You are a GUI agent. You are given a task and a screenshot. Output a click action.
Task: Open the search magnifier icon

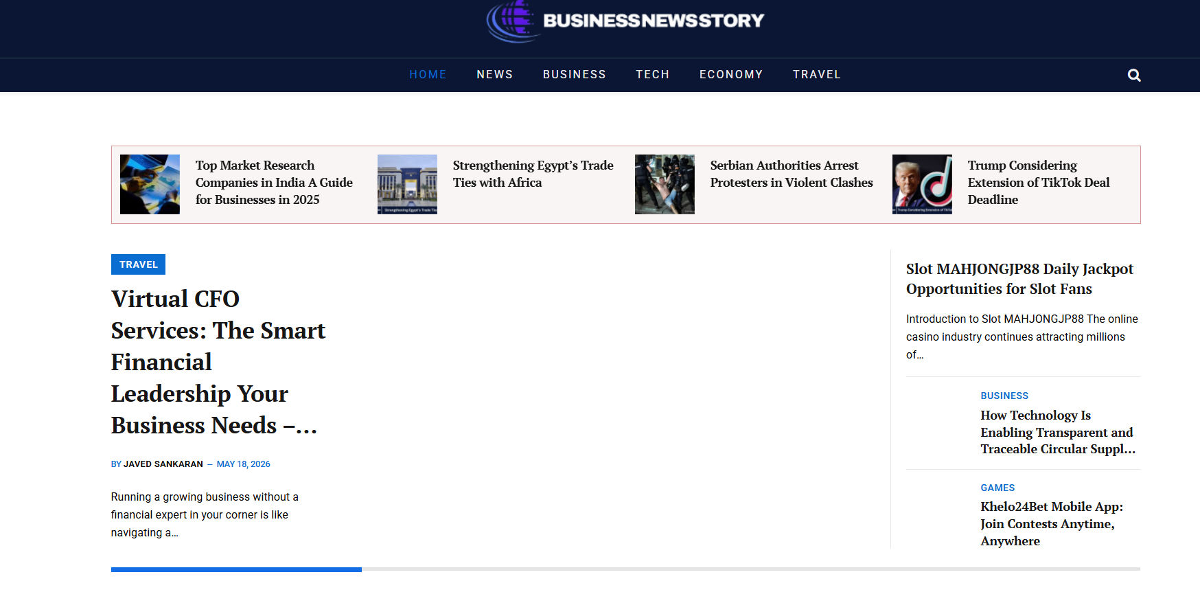click(x=1133, y=75)
